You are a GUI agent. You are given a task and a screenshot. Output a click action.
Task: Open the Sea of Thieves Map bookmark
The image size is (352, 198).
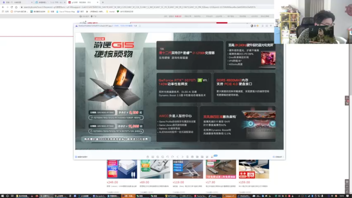coord(66,11)
